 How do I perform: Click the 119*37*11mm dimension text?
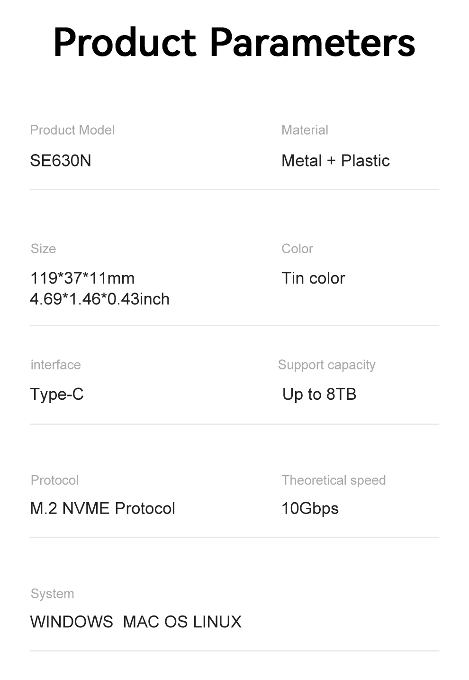pos(82,278)
